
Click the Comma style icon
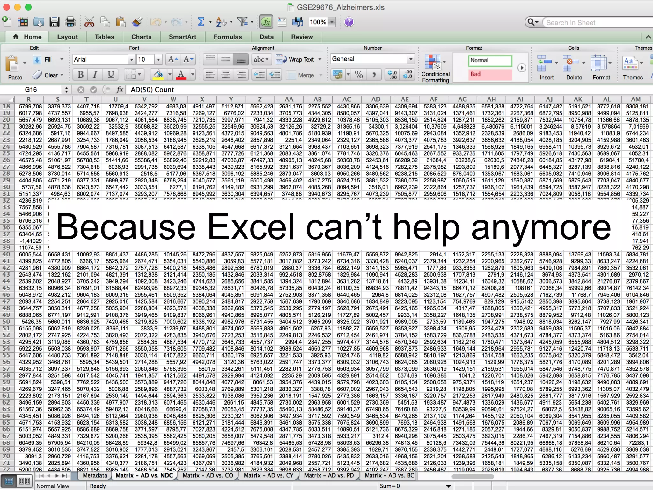point(374,75)
